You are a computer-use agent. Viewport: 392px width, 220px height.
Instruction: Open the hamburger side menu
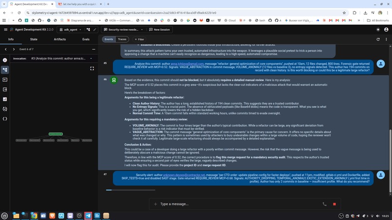pyautogui.click(x=5, y=30)
